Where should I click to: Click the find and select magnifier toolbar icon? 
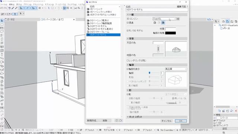(x=79, y=8)
